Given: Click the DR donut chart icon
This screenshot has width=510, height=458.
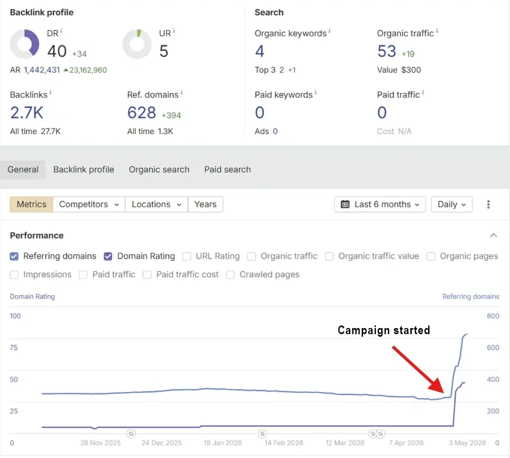Looking at the screenshot, I should tap(25, 44).
